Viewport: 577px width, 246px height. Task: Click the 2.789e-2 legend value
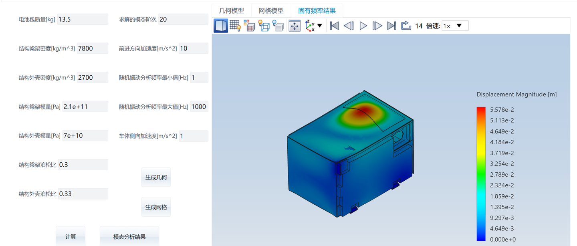502,174
